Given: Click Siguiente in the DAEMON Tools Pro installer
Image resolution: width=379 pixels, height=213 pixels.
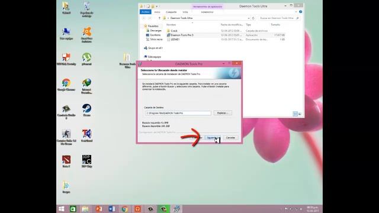Looking at the screenshot, I should click(x=213, y=138).
